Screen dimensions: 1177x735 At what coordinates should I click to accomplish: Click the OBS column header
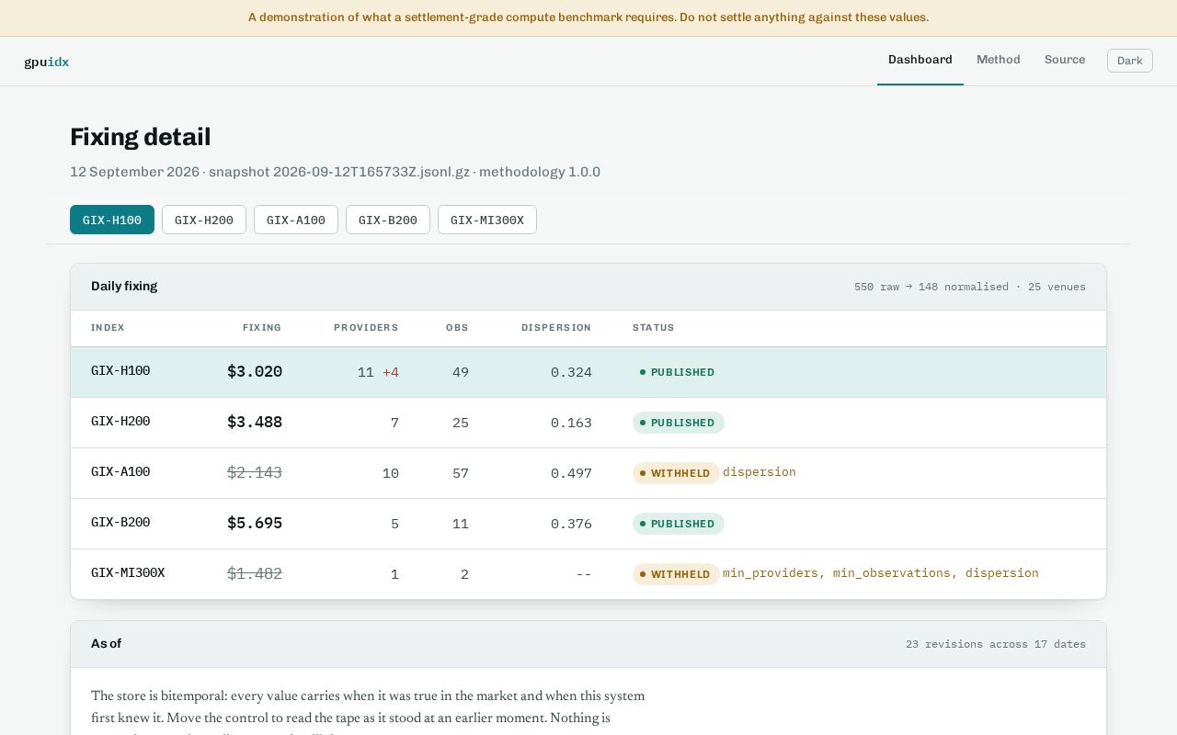tap(457, 327)
